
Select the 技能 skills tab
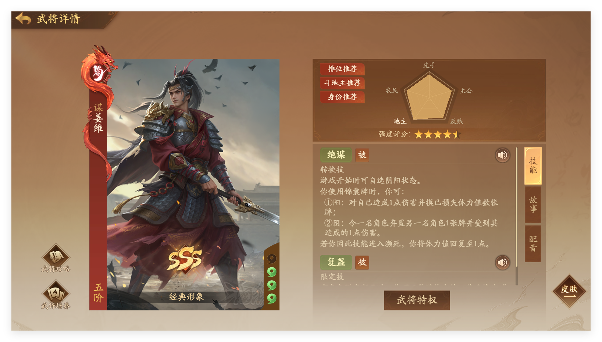click(x=533, y=166)
